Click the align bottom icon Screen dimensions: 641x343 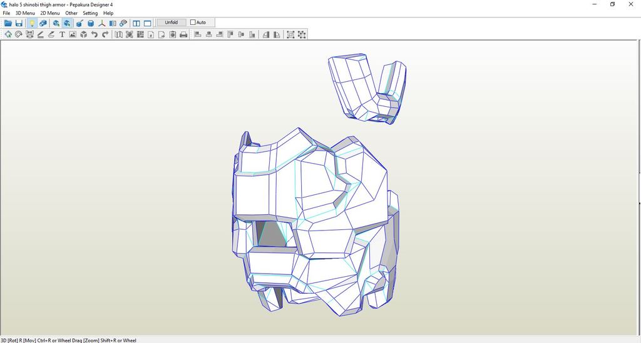tap(252, 34)
